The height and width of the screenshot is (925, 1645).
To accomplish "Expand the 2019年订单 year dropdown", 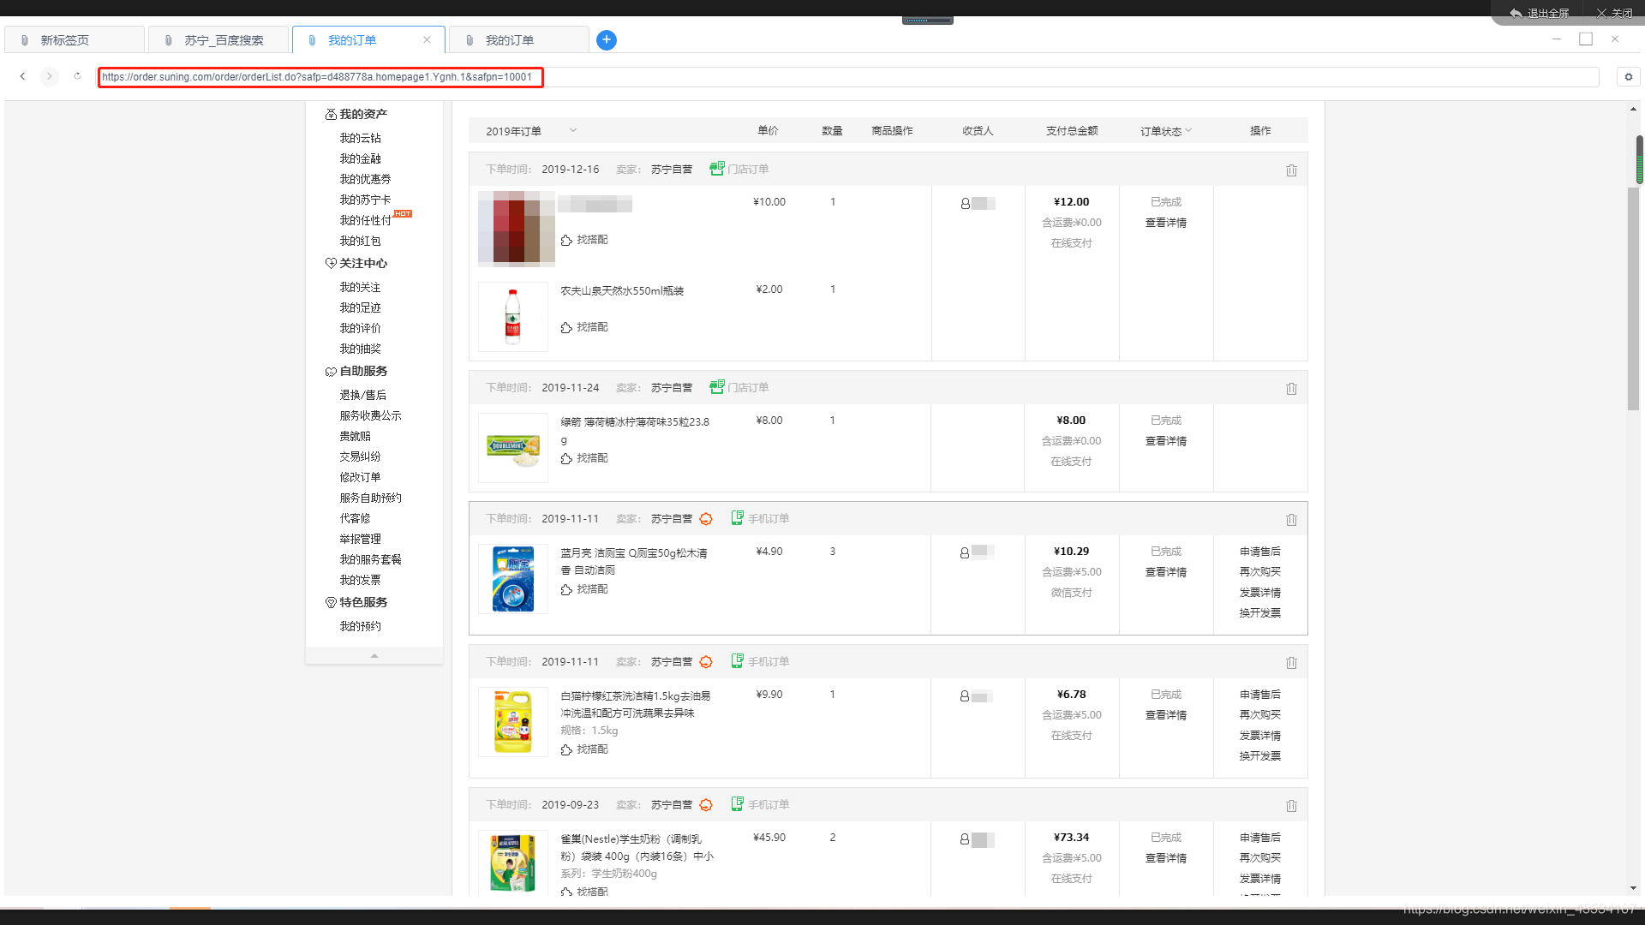I will click(573, 131).
